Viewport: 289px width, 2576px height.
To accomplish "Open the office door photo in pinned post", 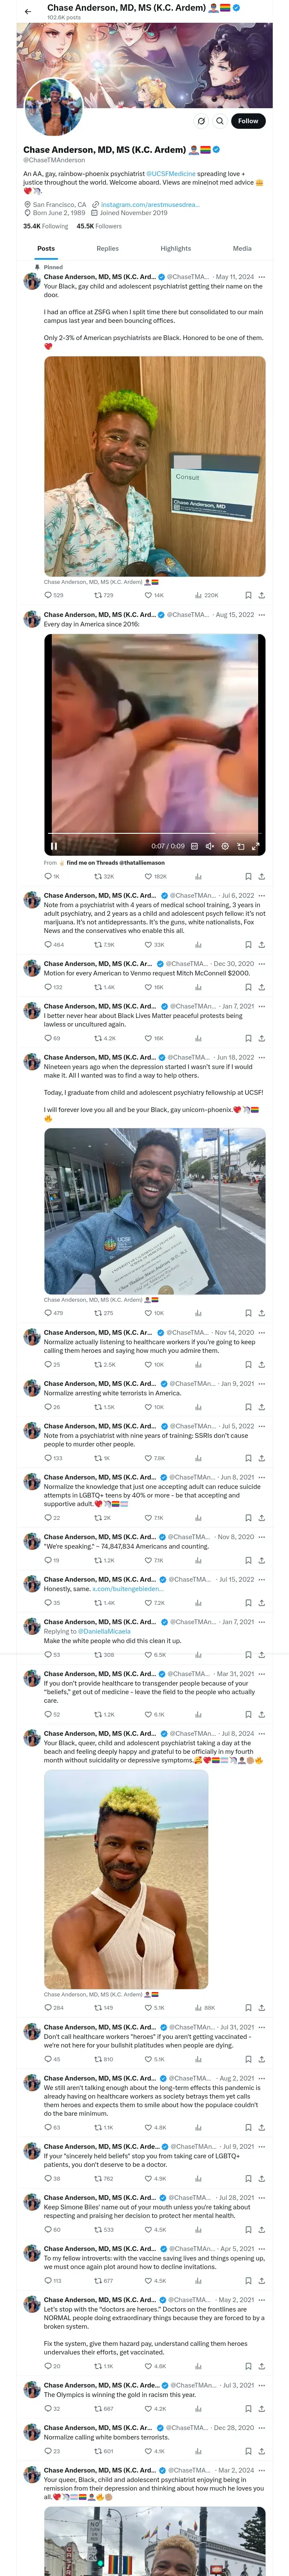I will coord(155,465).
